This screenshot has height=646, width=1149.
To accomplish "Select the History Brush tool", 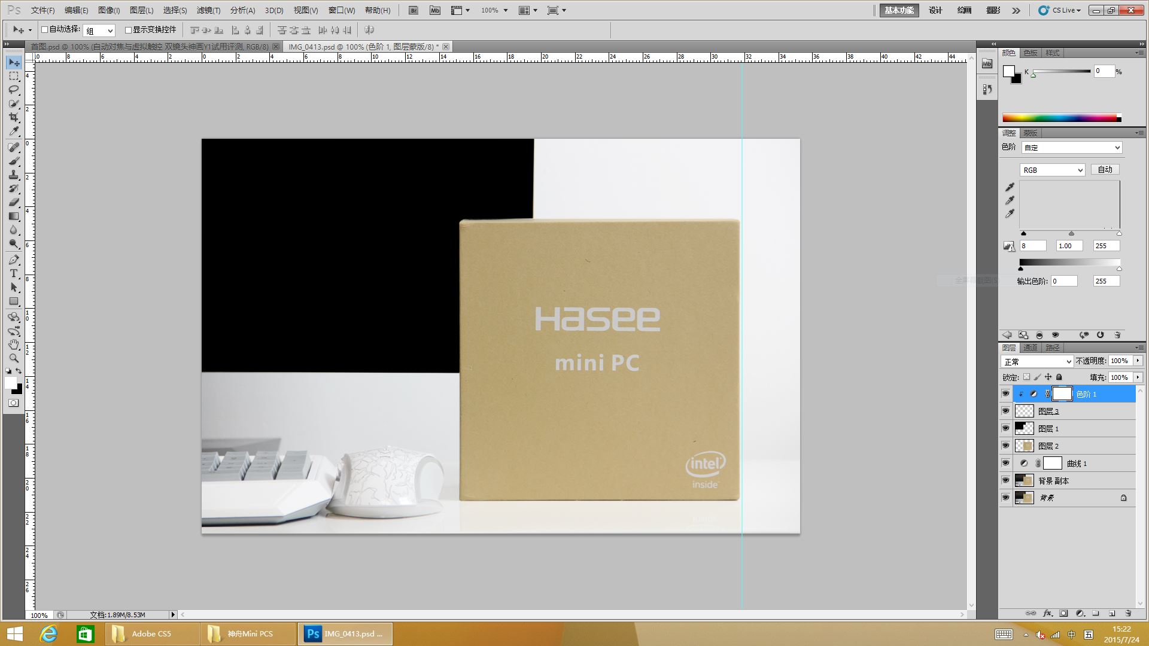I will pyautogui.click(x=14, y=188).
